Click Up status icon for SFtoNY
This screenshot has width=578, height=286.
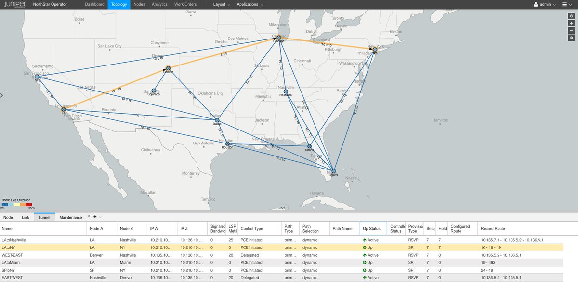tap(365, 270)
